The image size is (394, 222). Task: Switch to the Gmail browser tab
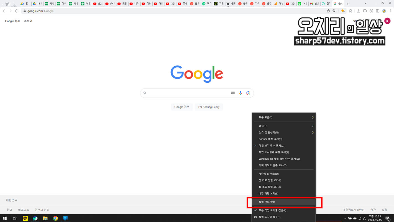[314, 4]
